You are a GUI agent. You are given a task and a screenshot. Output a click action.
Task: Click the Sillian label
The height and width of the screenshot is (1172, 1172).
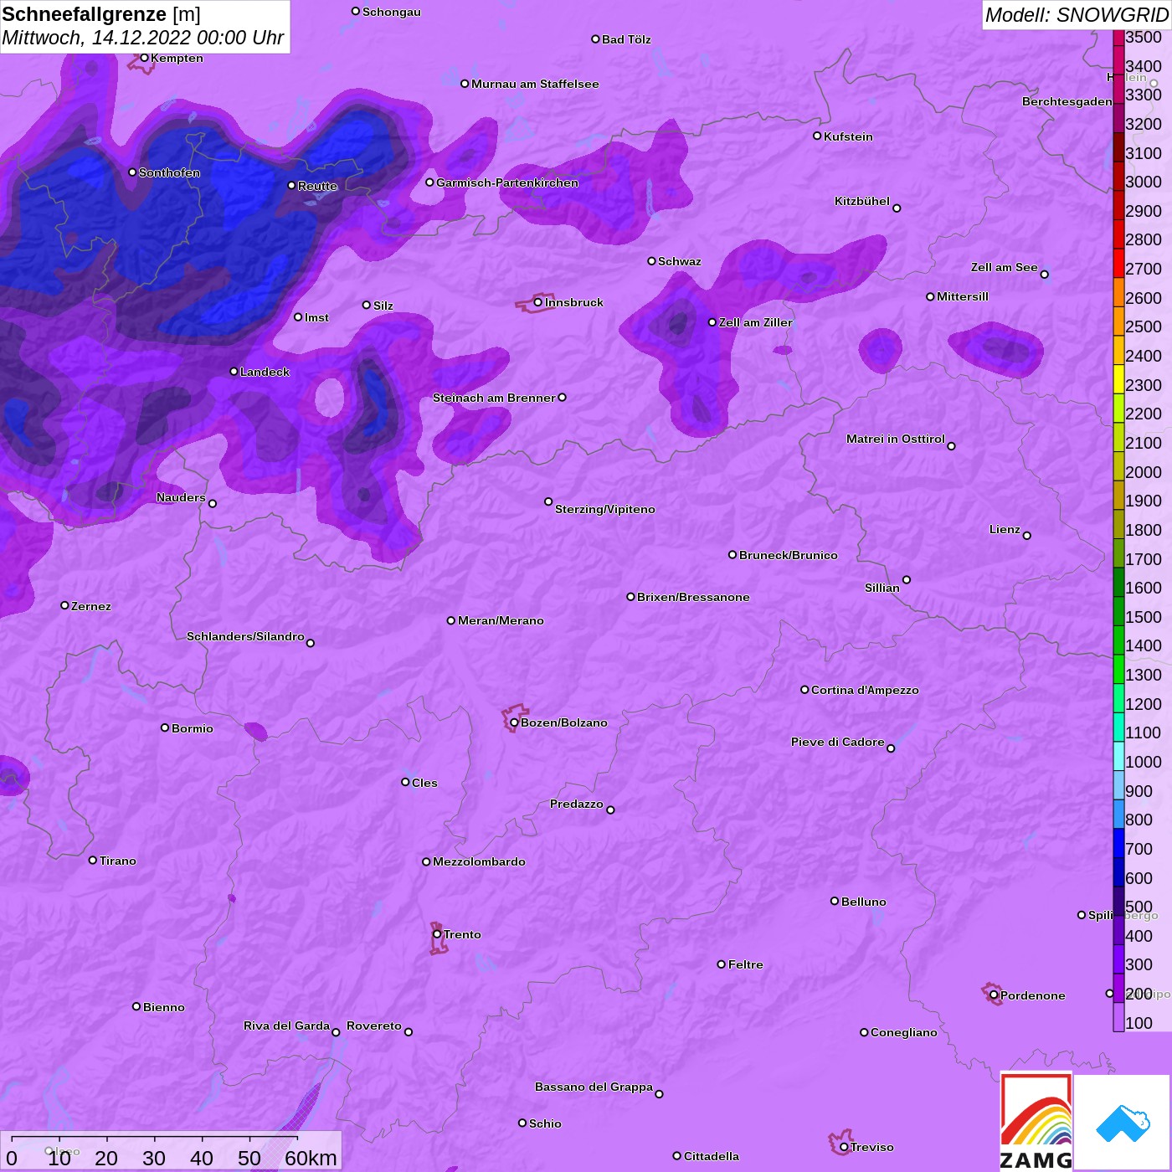pyautogui.click(x=882, y=588)
